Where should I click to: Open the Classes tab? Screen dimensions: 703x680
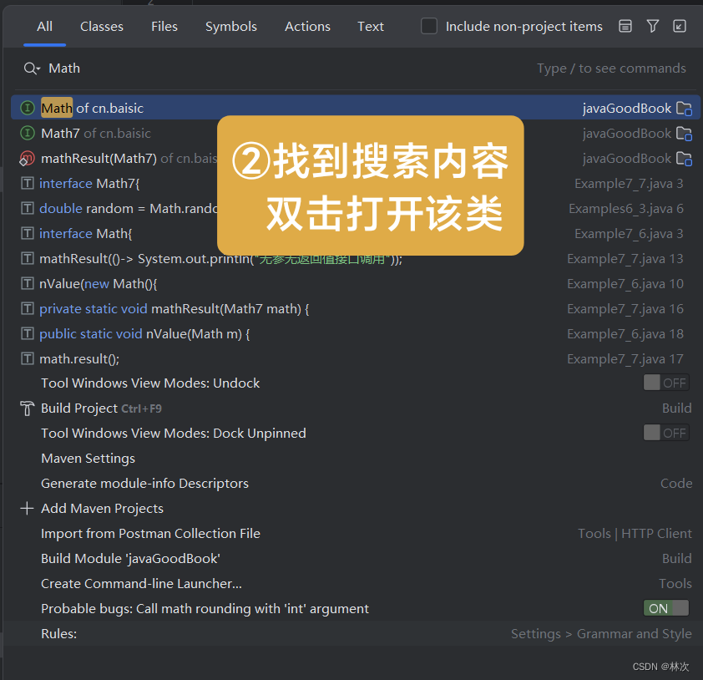coord(102,27)
